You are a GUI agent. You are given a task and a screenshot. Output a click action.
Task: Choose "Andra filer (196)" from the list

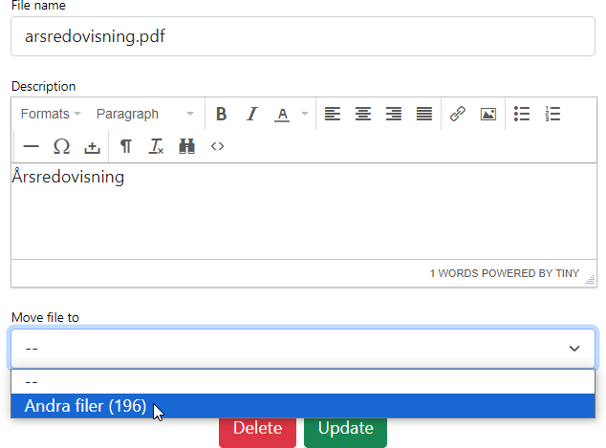[x=86, y=406]
